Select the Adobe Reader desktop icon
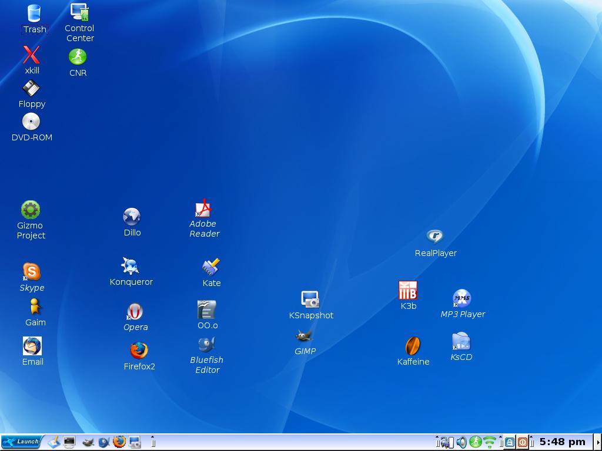 203,209
